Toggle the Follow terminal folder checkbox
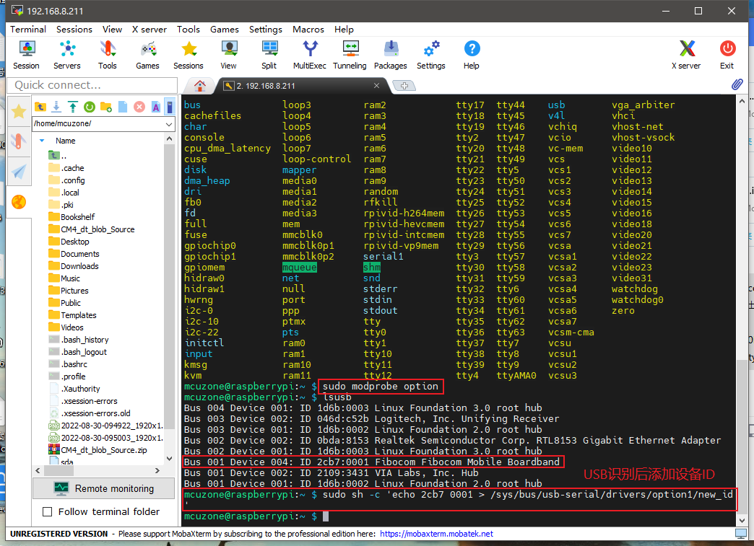 point(47,512)
